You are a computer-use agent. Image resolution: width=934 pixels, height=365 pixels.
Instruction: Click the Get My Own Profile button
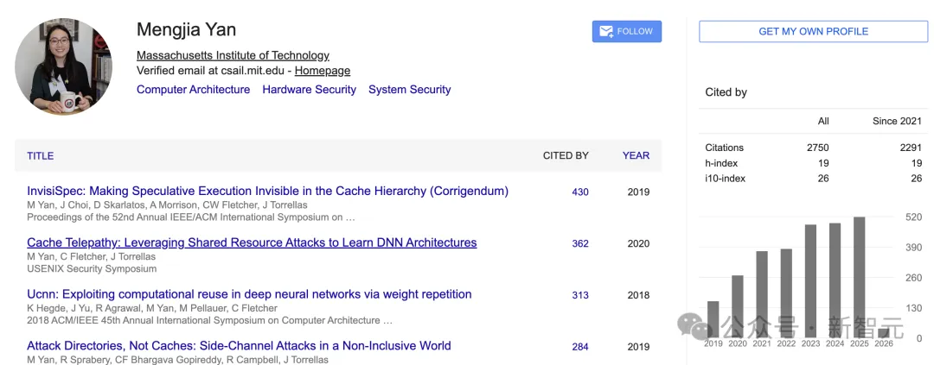pyautogui.click(x=813, y=31)
